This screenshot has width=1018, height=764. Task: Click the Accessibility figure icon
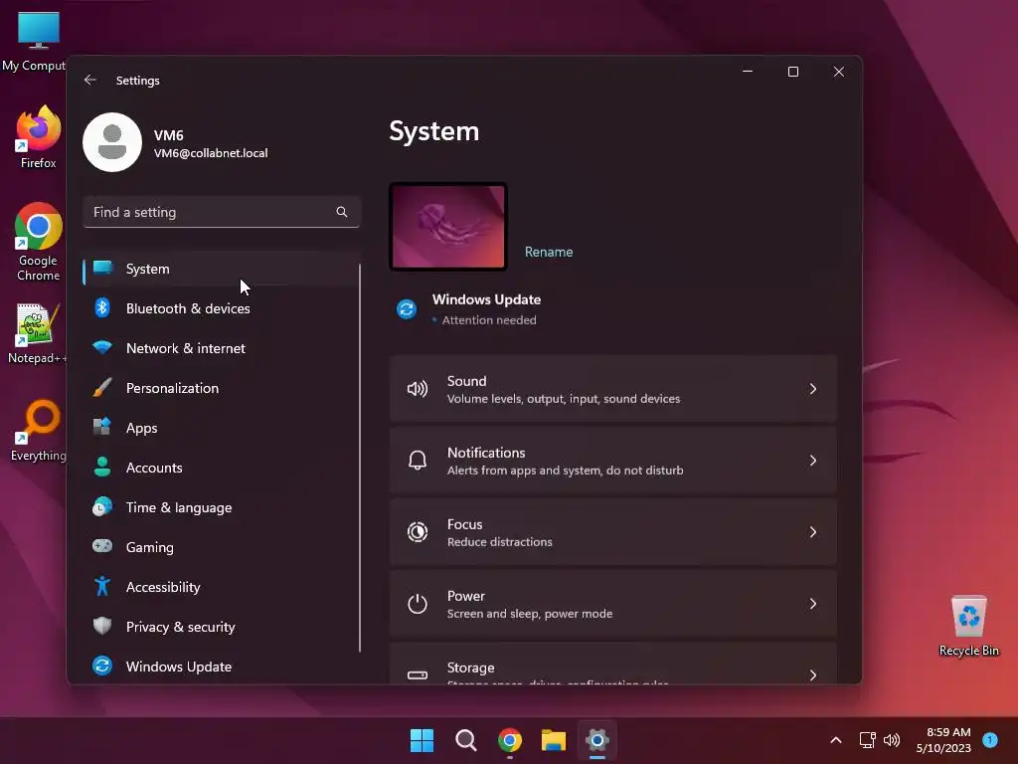coord(102,586)
